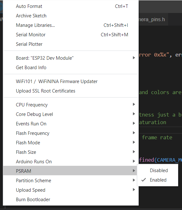Expand the Board ESP32 Dev Module submenu
This screenshot has width=182, height=210.
click(x=71, y=58)
